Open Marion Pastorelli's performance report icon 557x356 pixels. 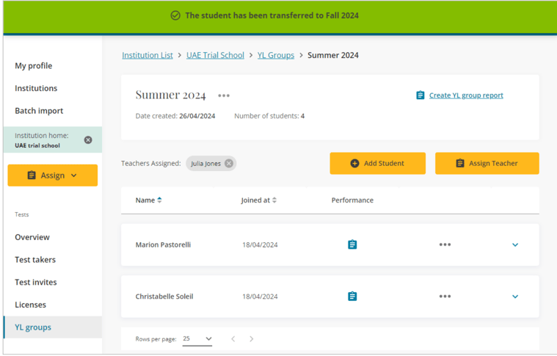pos(352,244)
